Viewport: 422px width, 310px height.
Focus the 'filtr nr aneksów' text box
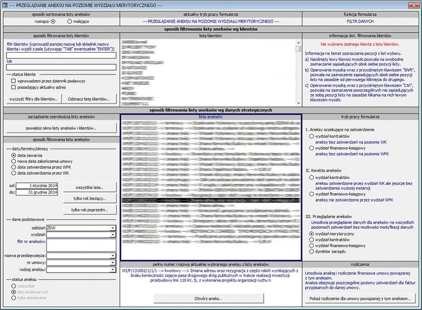pos(81,245)
